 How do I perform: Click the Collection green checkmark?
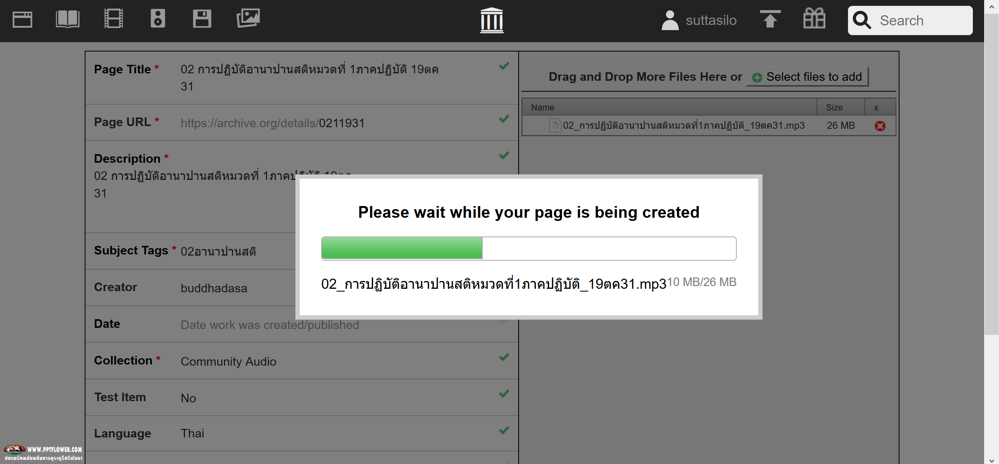tap(504, 357)
